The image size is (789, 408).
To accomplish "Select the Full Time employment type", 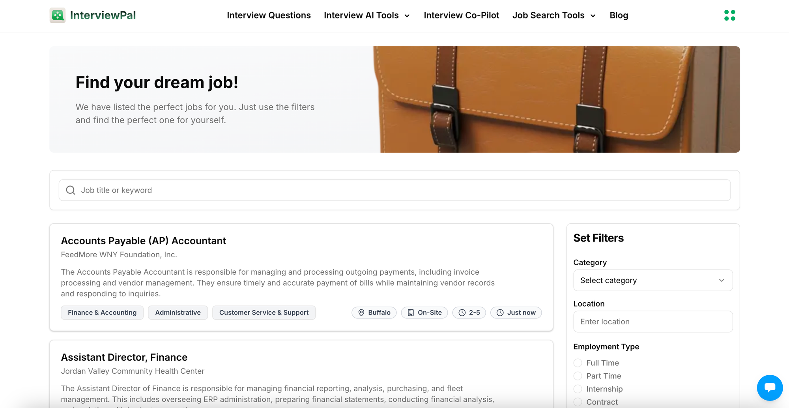I will (x=578, y=363).
